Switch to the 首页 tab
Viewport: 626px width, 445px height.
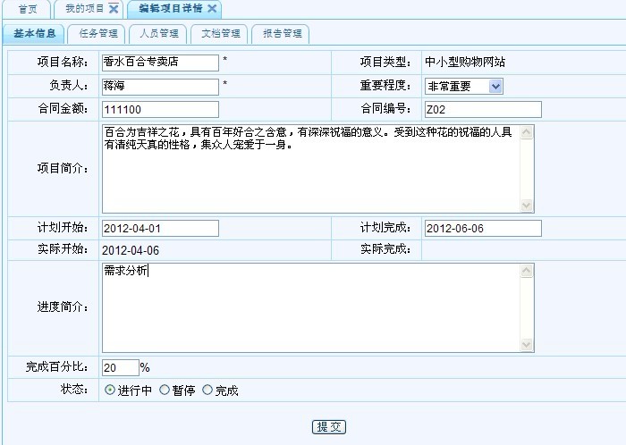tap(28, 9)
